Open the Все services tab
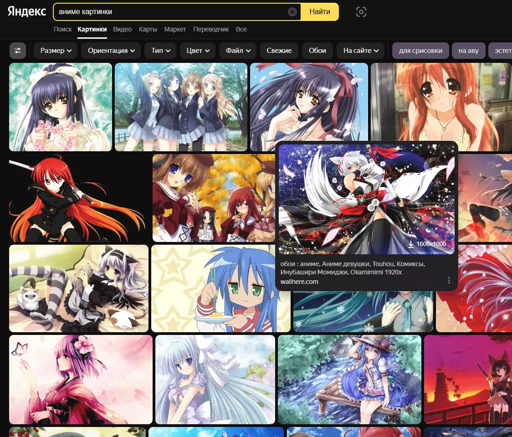This screenshot has width=512, height=437. pyautogui.click(x=241, y=29)
